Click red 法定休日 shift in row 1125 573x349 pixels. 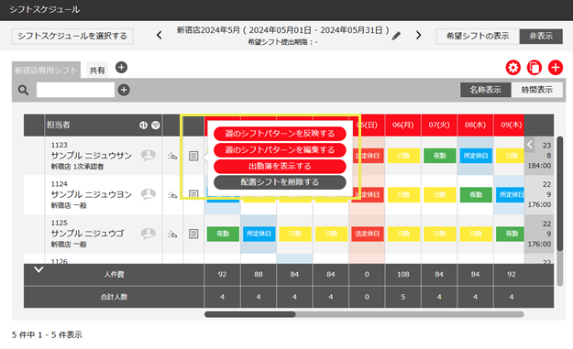coord(368,234)
